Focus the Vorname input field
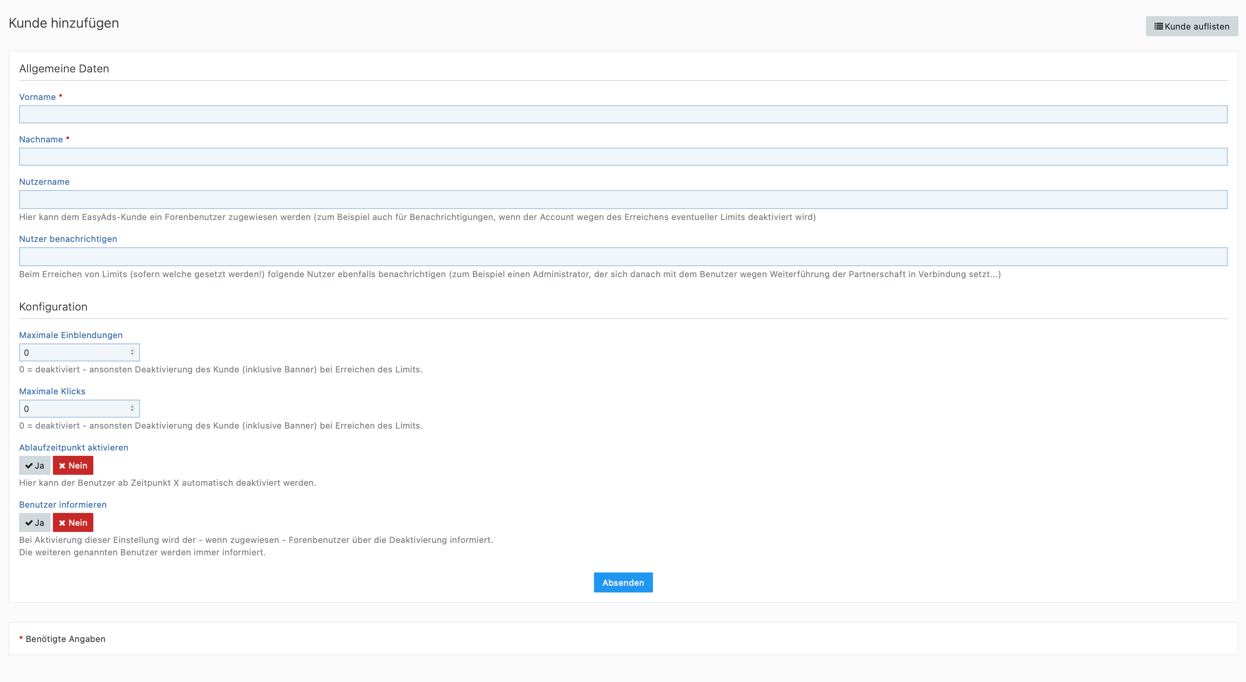 pos(623,114)
